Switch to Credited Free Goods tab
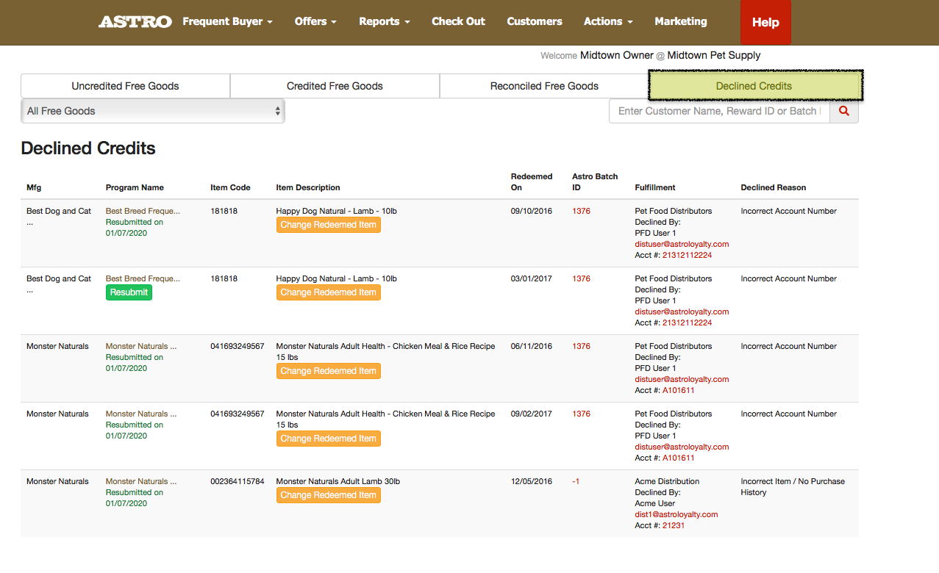Image resolution: width=939 pixels, height=573 pixels. 335,86
